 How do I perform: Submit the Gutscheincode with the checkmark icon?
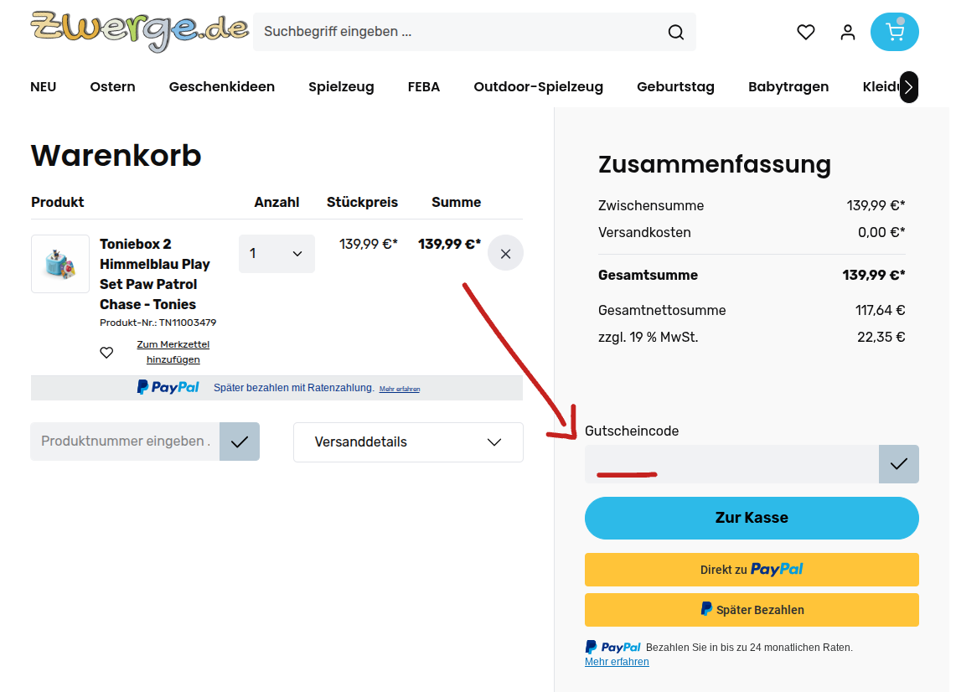tap(898, 463)
